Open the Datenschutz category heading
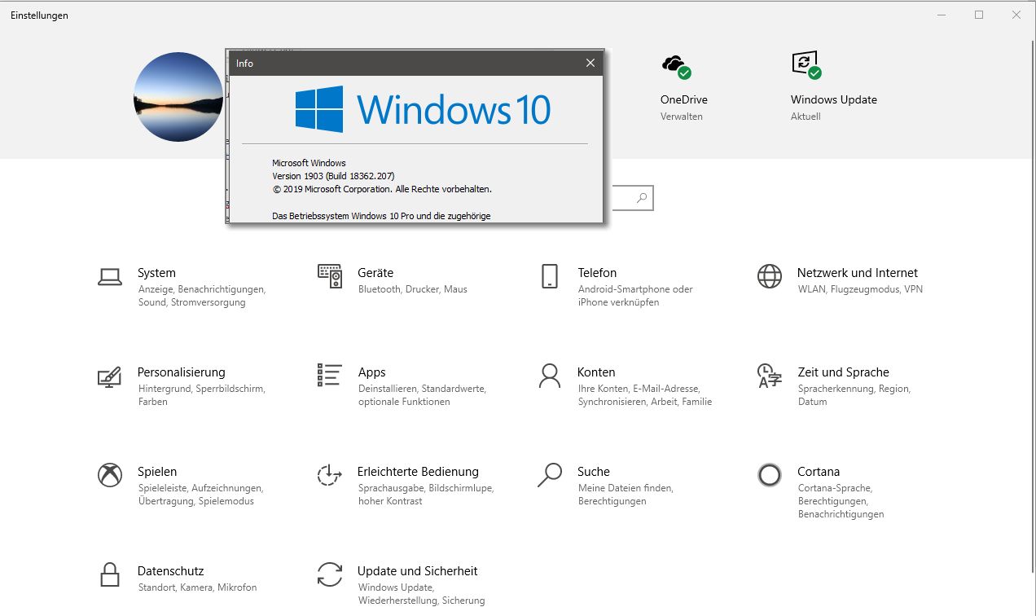The height and width of the screenshot is (616, 1036). pos(170,571)
